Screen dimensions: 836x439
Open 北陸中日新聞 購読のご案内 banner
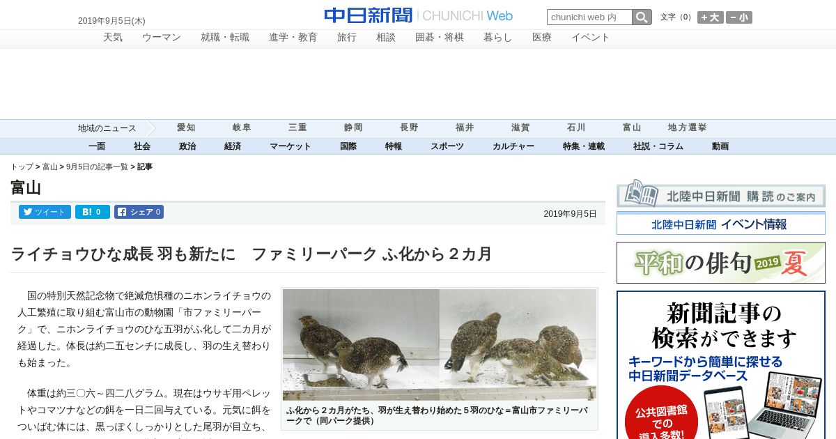(721, 194)
